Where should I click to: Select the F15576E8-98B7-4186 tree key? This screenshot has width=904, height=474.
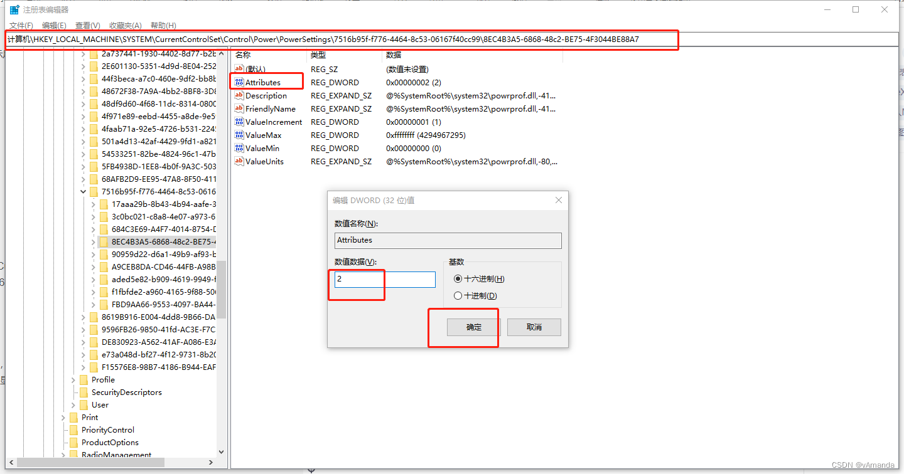[x=158, y=367]
